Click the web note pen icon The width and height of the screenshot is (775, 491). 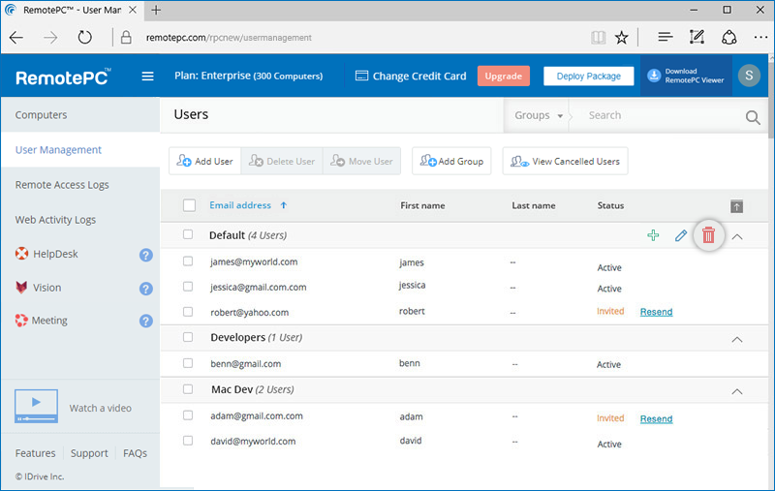697,37
